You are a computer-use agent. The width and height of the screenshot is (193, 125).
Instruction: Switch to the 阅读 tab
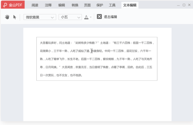(x=35, y=5)
